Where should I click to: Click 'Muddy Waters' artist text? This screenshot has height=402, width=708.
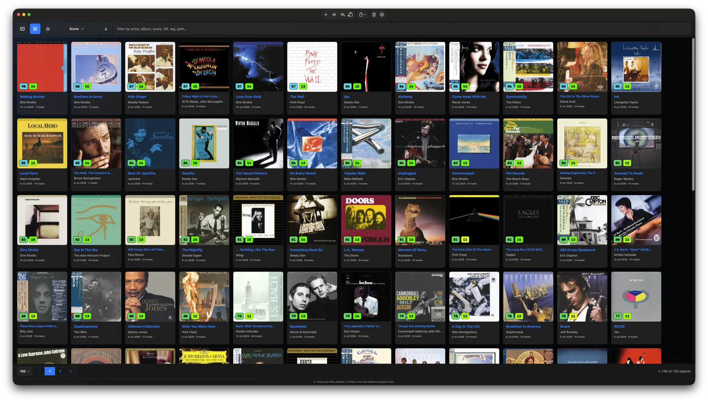coord(138,102)
